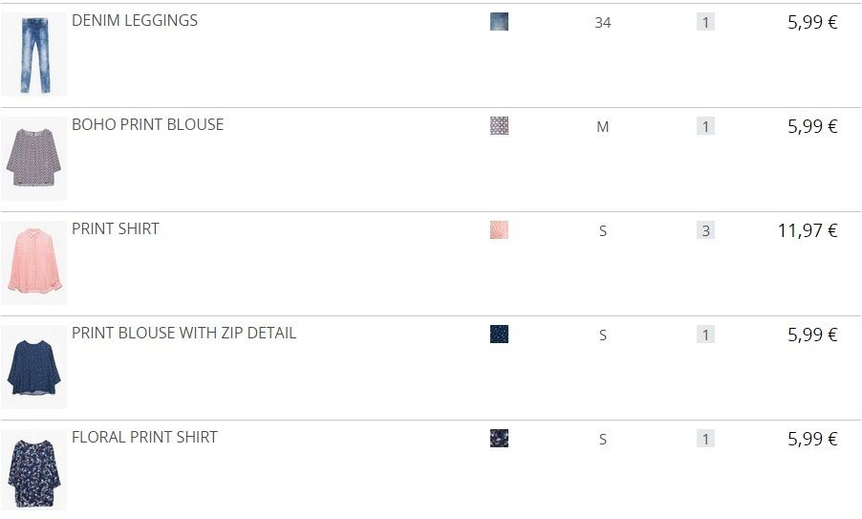862x519 pixels.
Task: Open the Boho Print Blouse thumbnail image
Action: click(34, 159)
